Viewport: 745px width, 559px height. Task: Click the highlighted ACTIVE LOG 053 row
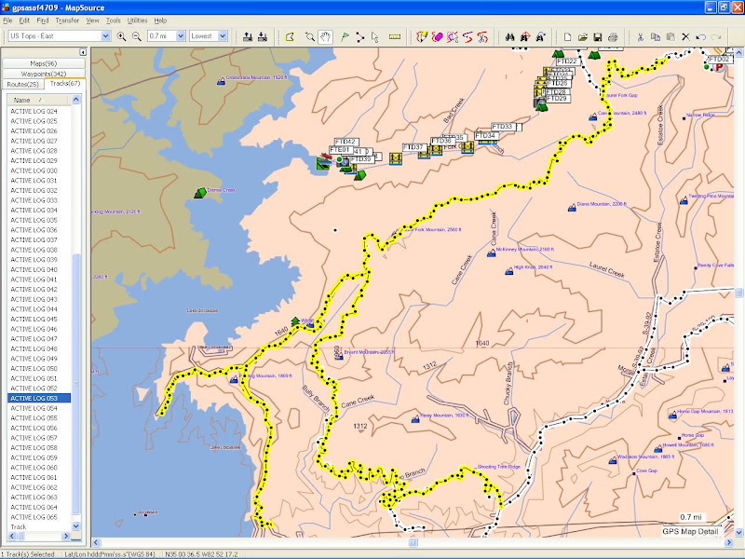39,399
